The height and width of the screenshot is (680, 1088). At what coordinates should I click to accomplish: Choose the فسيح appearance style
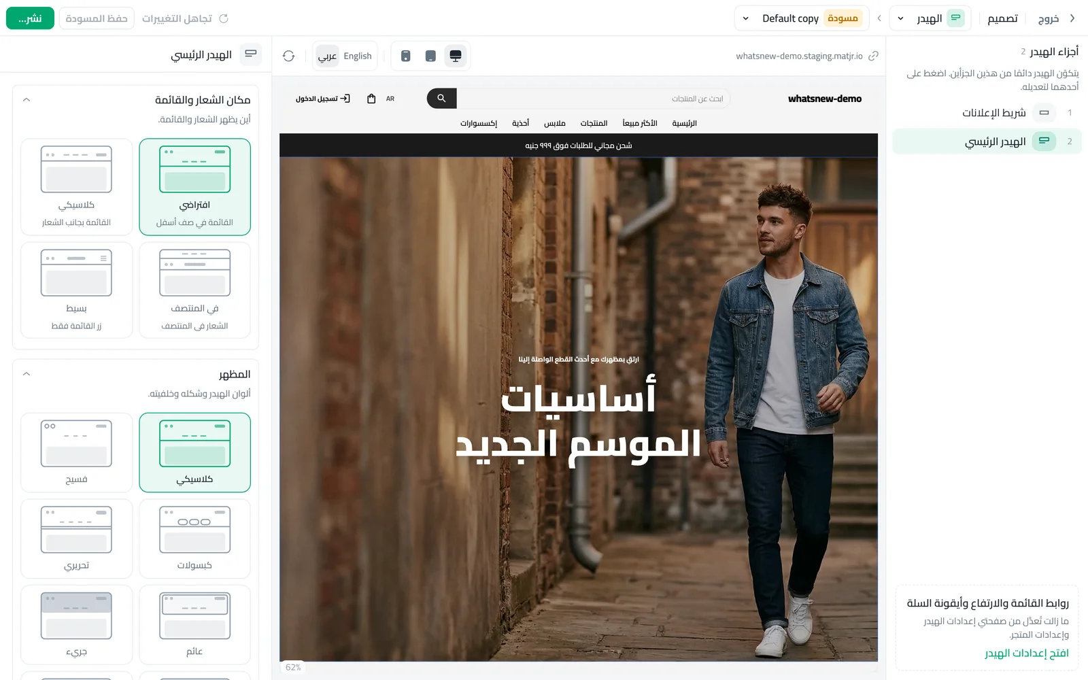(x=77, y=452)
